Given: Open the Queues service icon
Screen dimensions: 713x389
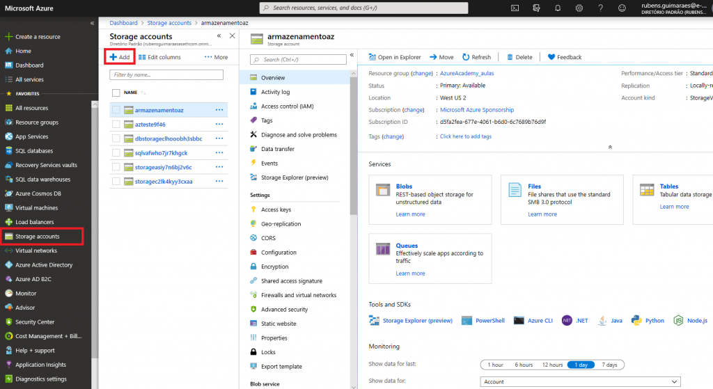Looking at the screenshot, I should click(x=382, y=249).
